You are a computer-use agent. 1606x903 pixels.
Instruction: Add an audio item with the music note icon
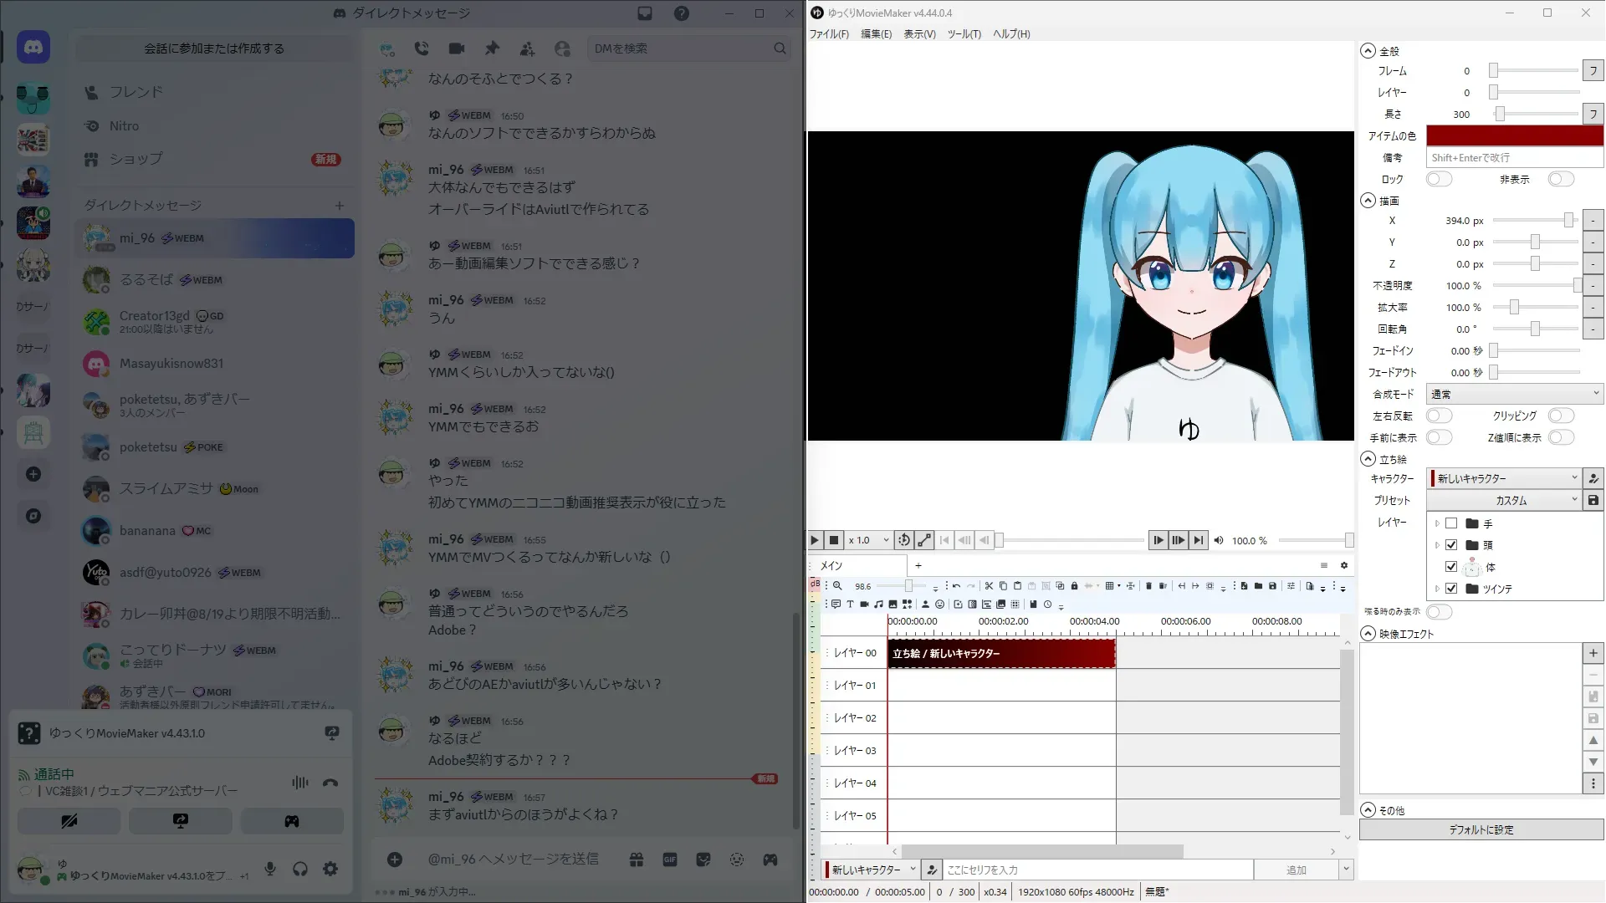click(x=878, y=604)
